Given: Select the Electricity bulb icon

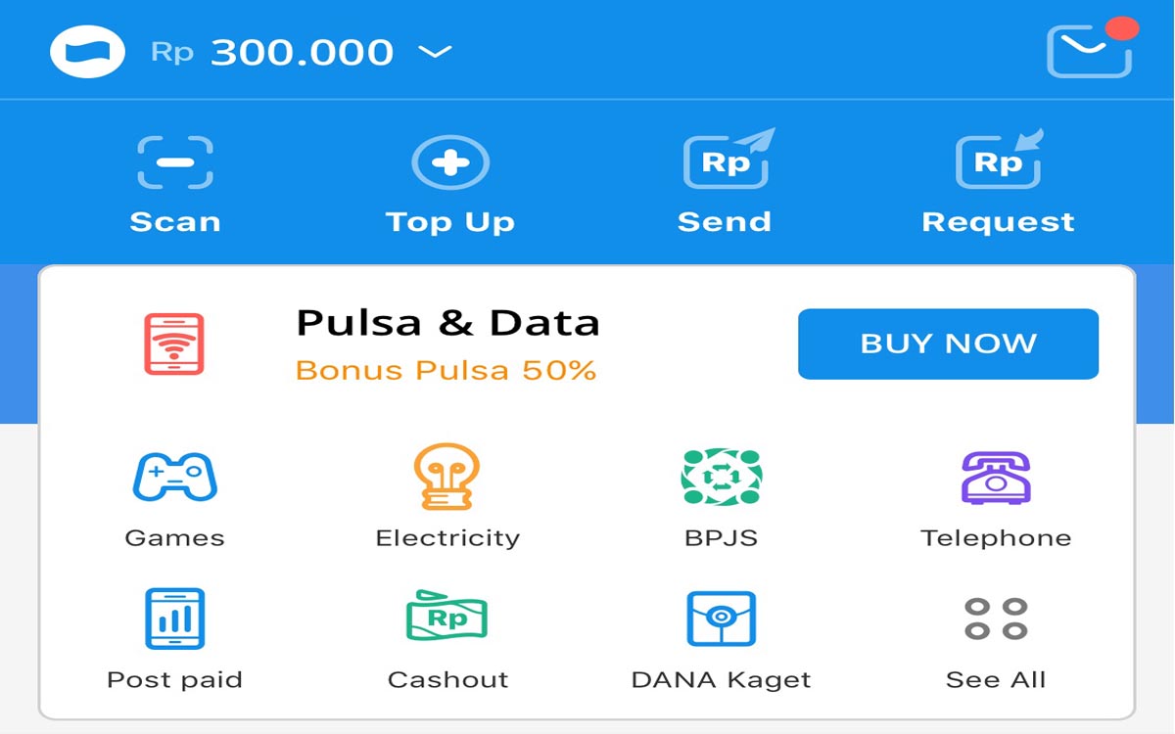Looking at the screenshot, I should pos(447,477).
